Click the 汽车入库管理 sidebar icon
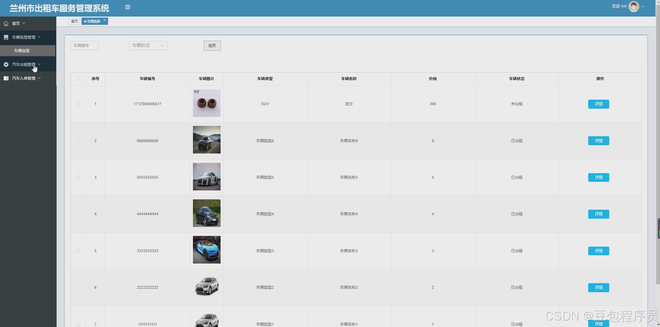Screen dimensions: 660x327 point(6,78)
